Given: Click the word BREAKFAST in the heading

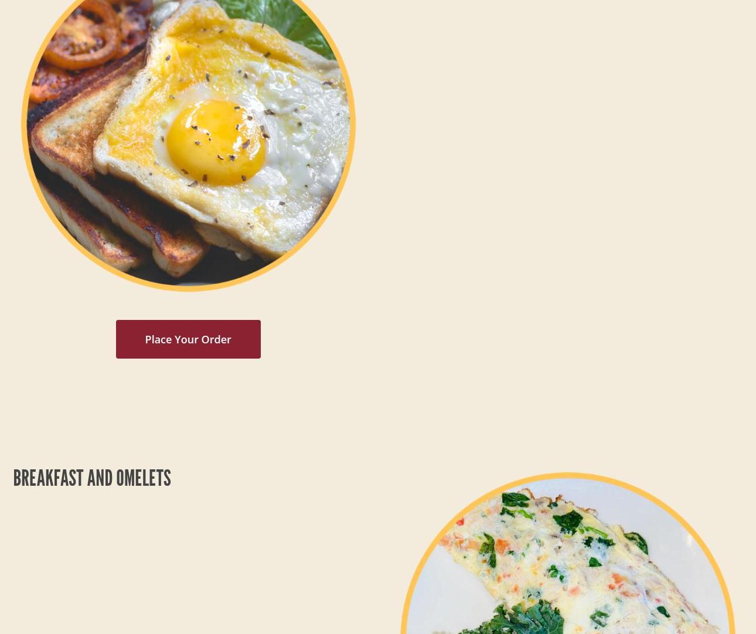Looking at the screenshot, I should pos(48,478).
